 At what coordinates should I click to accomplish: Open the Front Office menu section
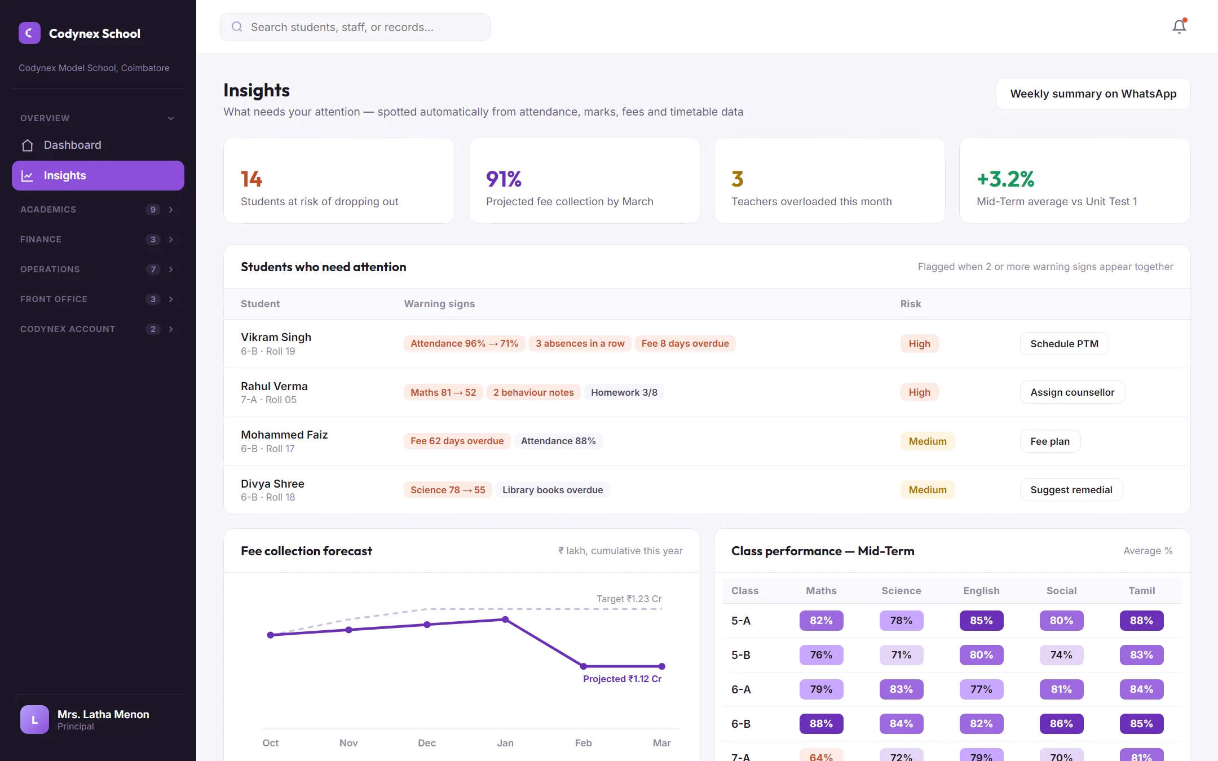(98, 299)
